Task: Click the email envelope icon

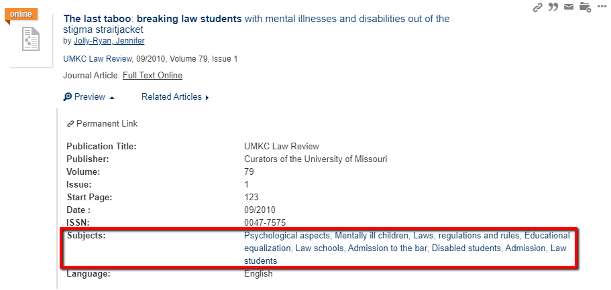Action: (569, 7)
